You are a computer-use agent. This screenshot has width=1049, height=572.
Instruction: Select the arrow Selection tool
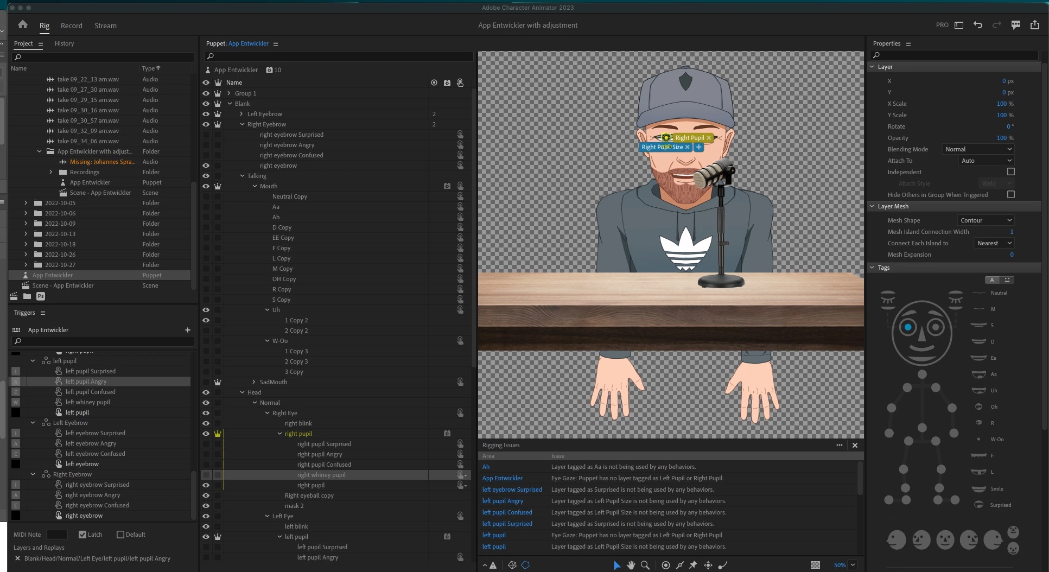tap(617, 565)
